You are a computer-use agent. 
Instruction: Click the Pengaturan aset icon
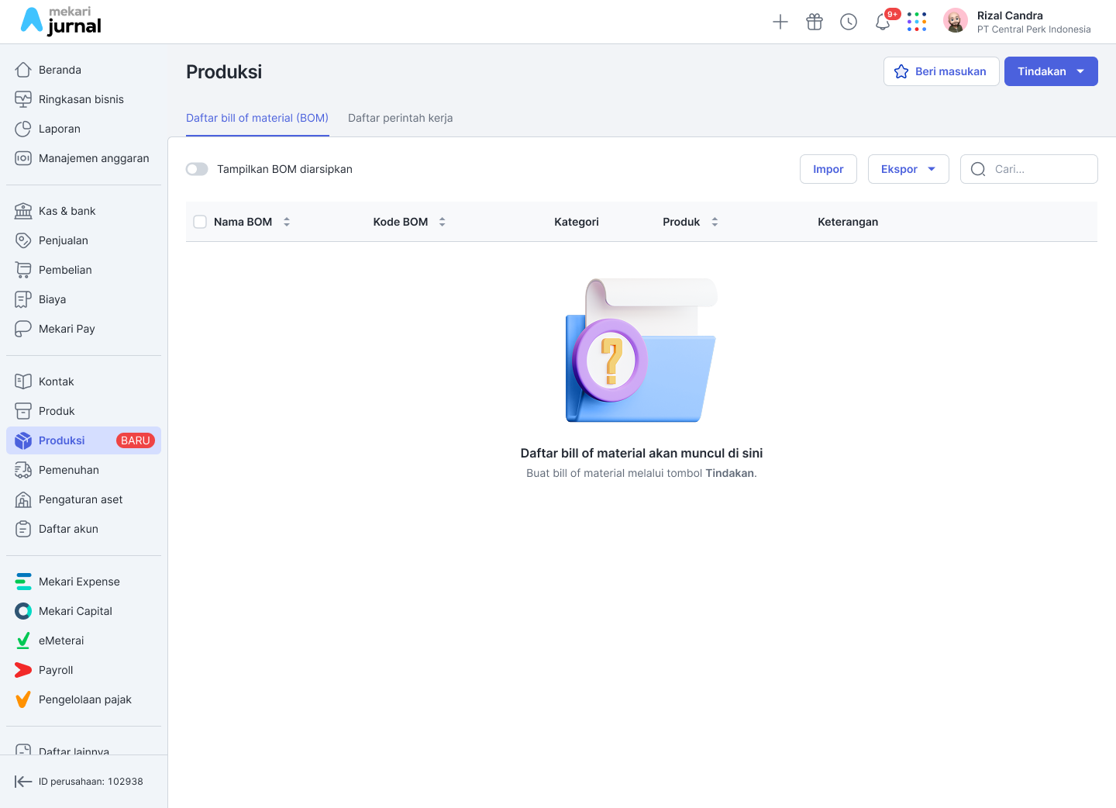tap(23, 499)
